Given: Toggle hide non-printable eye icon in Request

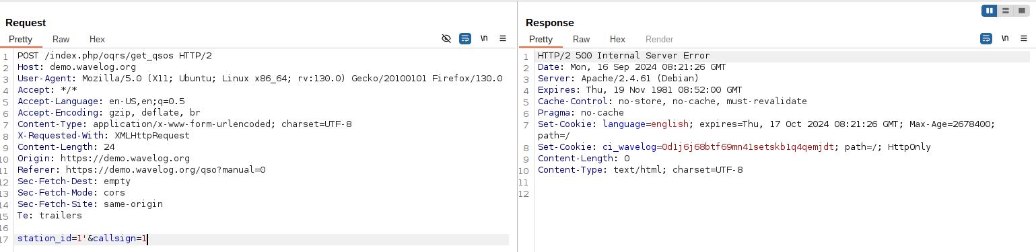Looking at the screenshot, I should [446, 39].
